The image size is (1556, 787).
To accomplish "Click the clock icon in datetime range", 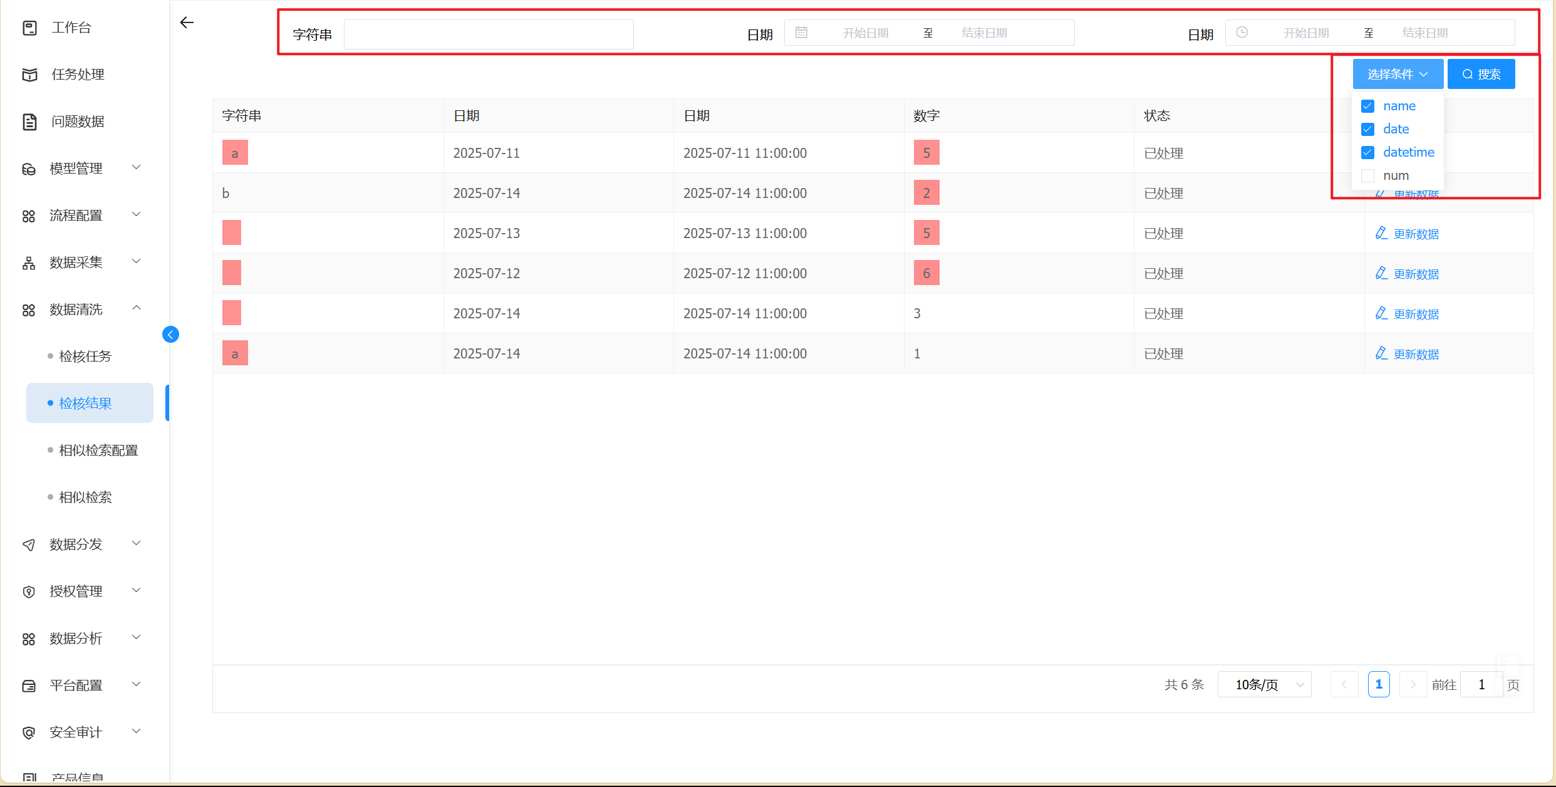I will click(1242, 33).
